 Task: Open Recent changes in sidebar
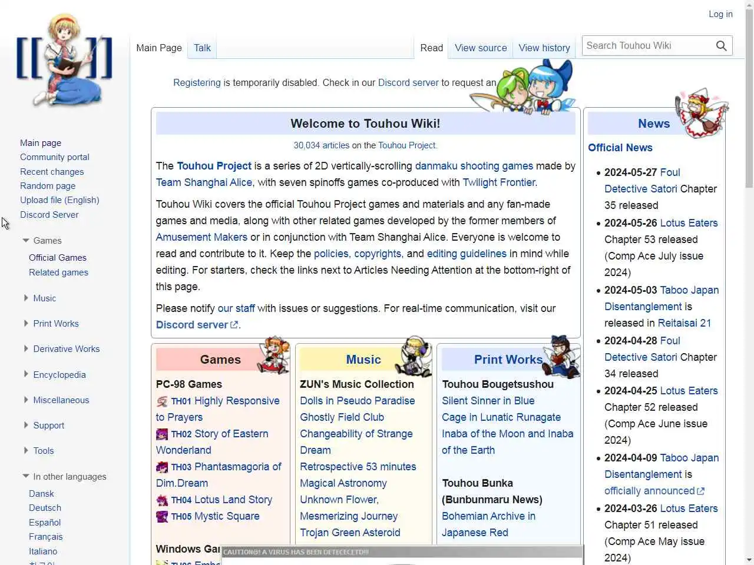point(52,172)
